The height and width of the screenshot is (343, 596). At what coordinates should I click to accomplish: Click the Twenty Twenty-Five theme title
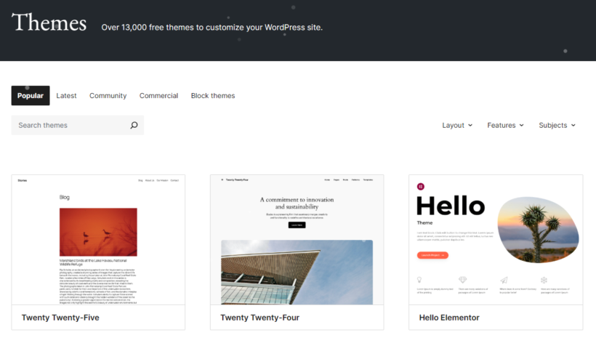[60, 318]
